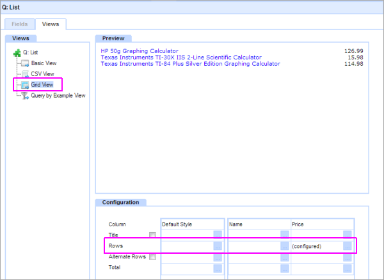
Task: Click the Rows row label
Action: 116,246
